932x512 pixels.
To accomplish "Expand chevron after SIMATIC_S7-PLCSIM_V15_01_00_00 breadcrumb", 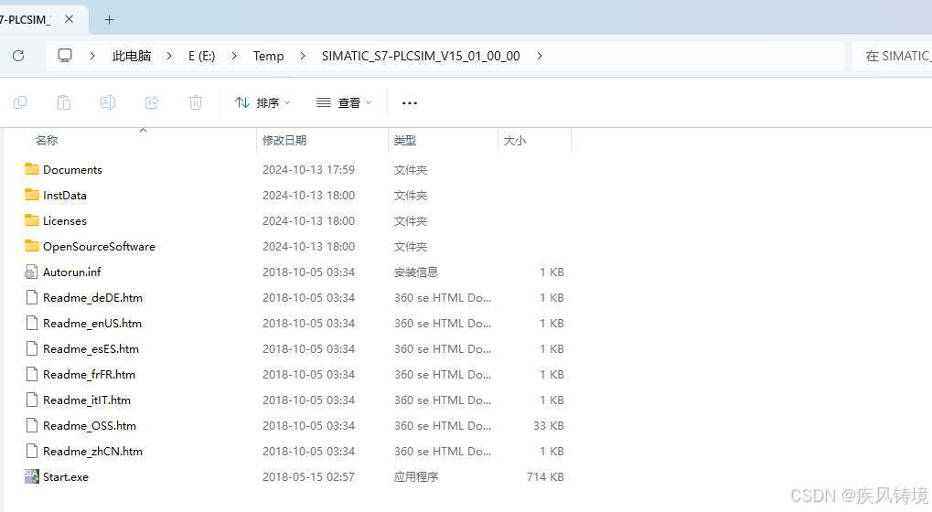I will [539, 56].
